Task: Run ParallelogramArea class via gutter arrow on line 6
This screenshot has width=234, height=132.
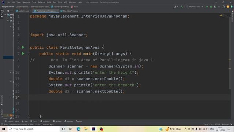Action: pos(23,47)
